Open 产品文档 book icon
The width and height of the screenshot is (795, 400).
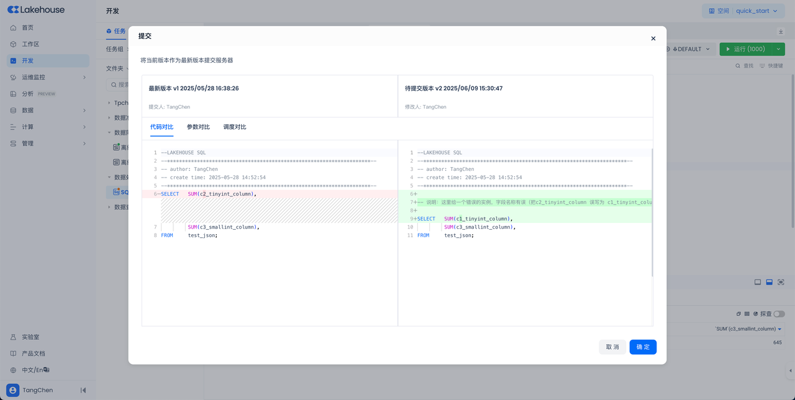point(13,353)
